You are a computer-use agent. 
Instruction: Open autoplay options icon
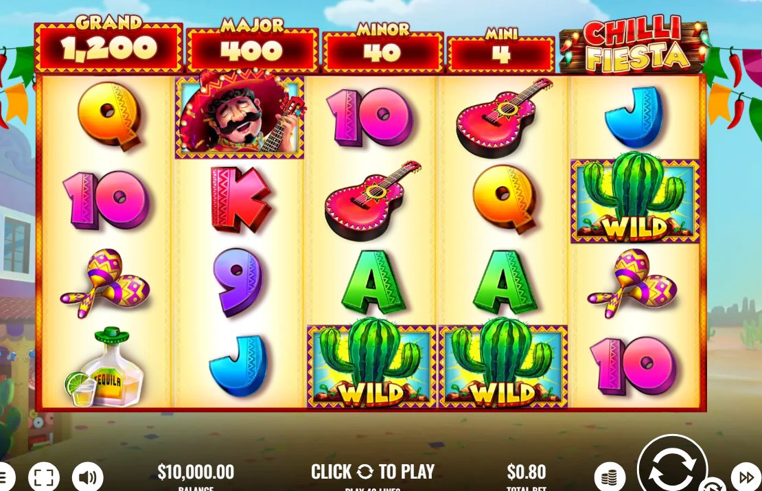pyautogui.click(x=713, y=486)
